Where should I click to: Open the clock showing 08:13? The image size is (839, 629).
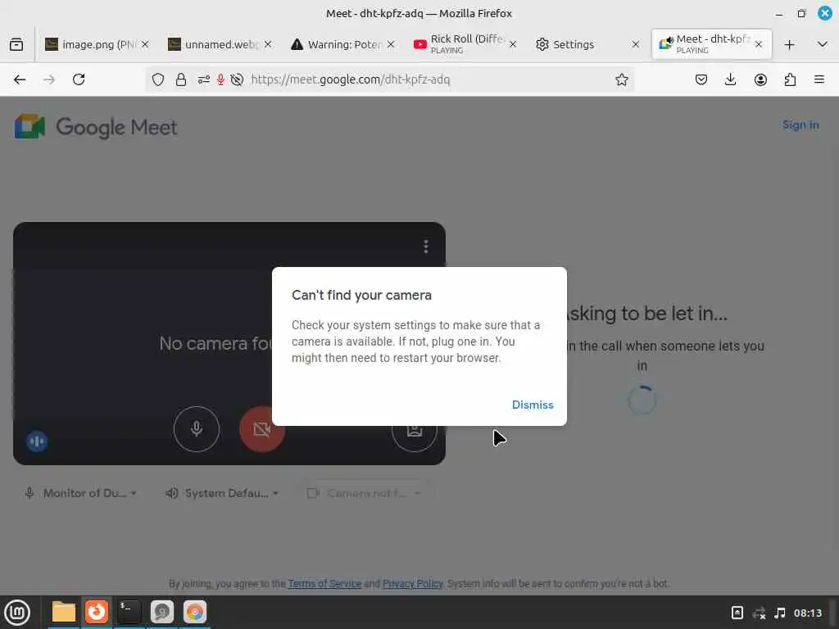(807, 613)
